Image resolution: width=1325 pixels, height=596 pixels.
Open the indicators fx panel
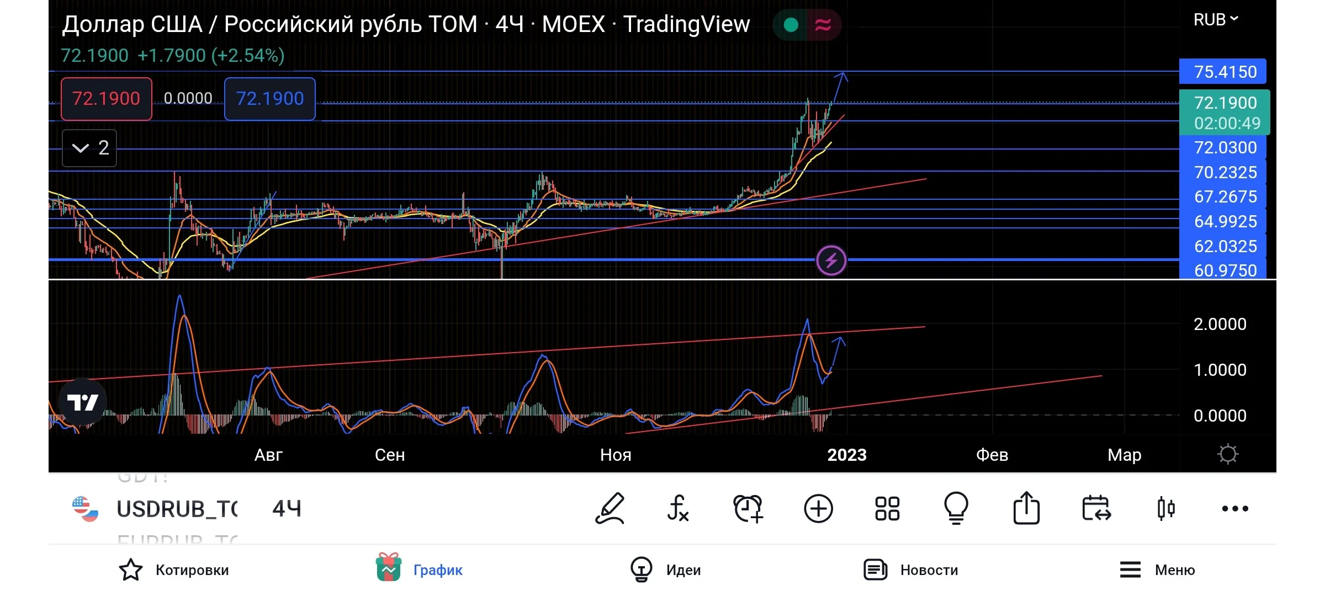click(x=678, y=508)
